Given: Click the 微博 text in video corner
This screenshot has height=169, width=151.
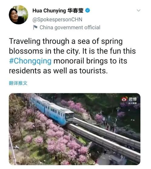Looking at the screenshot, I should tap(133, 99).
